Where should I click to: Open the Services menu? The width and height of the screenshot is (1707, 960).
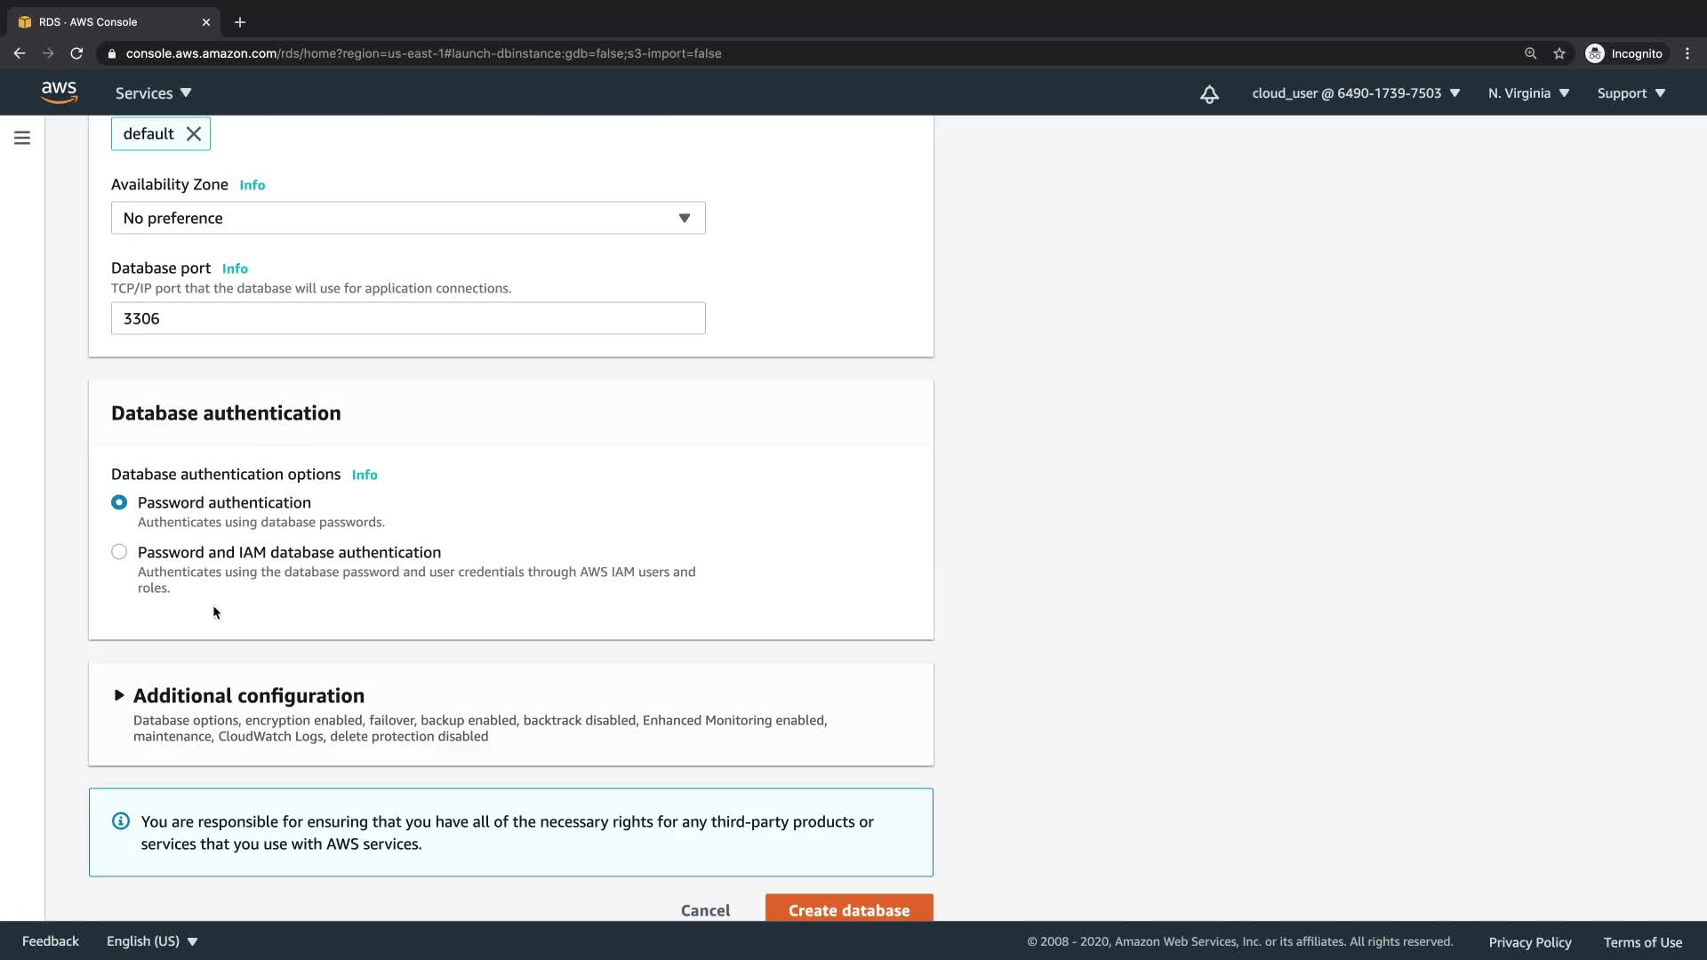[153, 93]
